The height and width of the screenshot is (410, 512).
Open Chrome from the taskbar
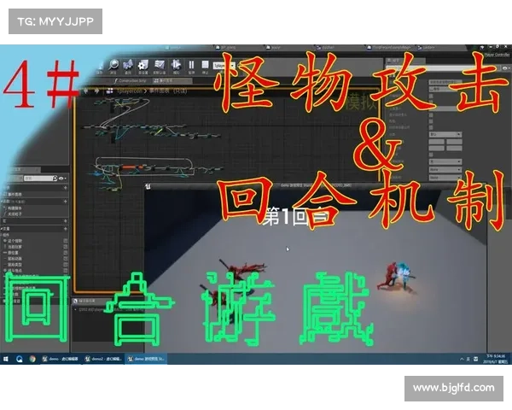click(32, 359)
